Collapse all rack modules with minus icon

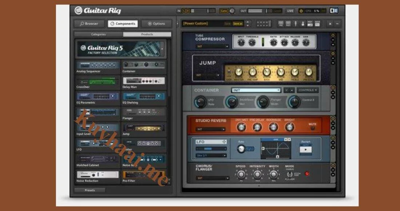pos(337,24)
